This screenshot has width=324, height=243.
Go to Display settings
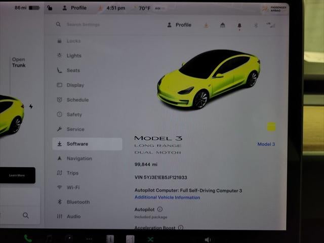75,85
